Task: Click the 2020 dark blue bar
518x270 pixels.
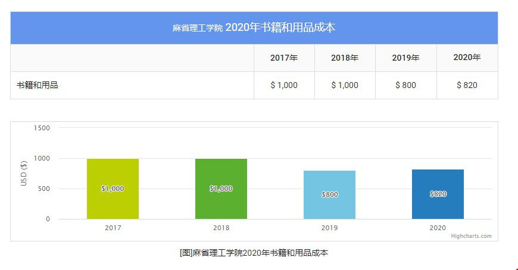Action: [438, 194]
